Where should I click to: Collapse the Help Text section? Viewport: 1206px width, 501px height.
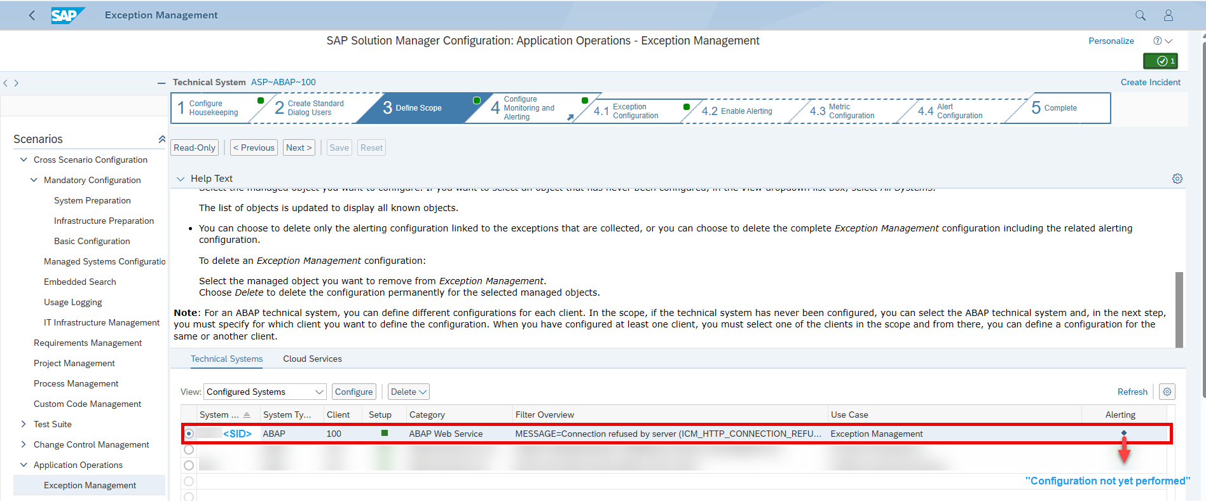181,179
